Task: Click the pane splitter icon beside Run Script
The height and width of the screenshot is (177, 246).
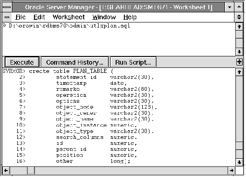Action: (239, 62)
